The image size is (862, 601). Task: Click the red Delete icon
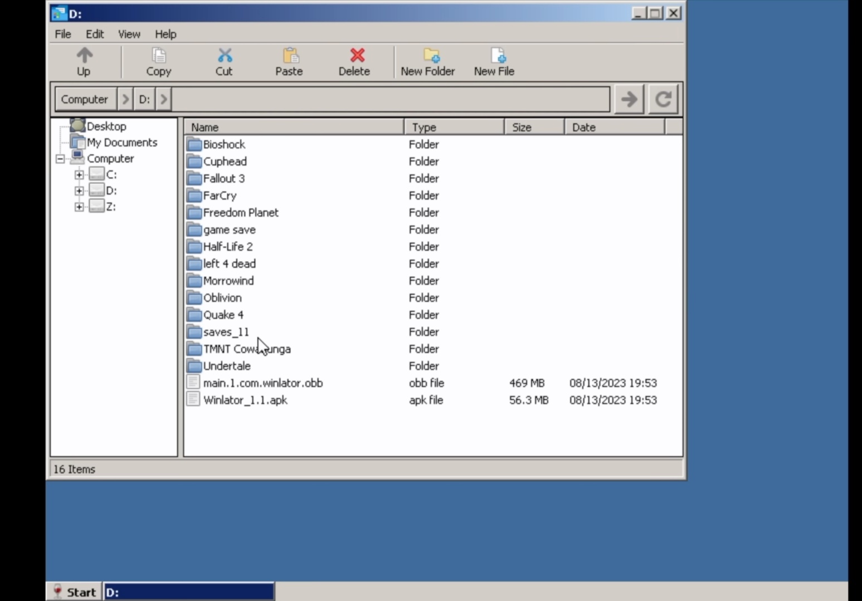[x=357, y=56]
